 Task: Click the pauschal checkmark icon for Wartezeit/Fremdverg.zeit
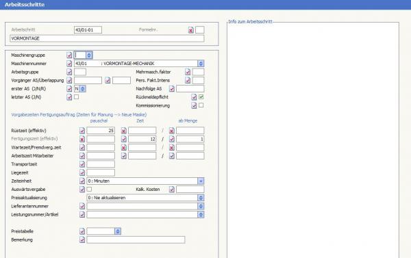point(82,147)
